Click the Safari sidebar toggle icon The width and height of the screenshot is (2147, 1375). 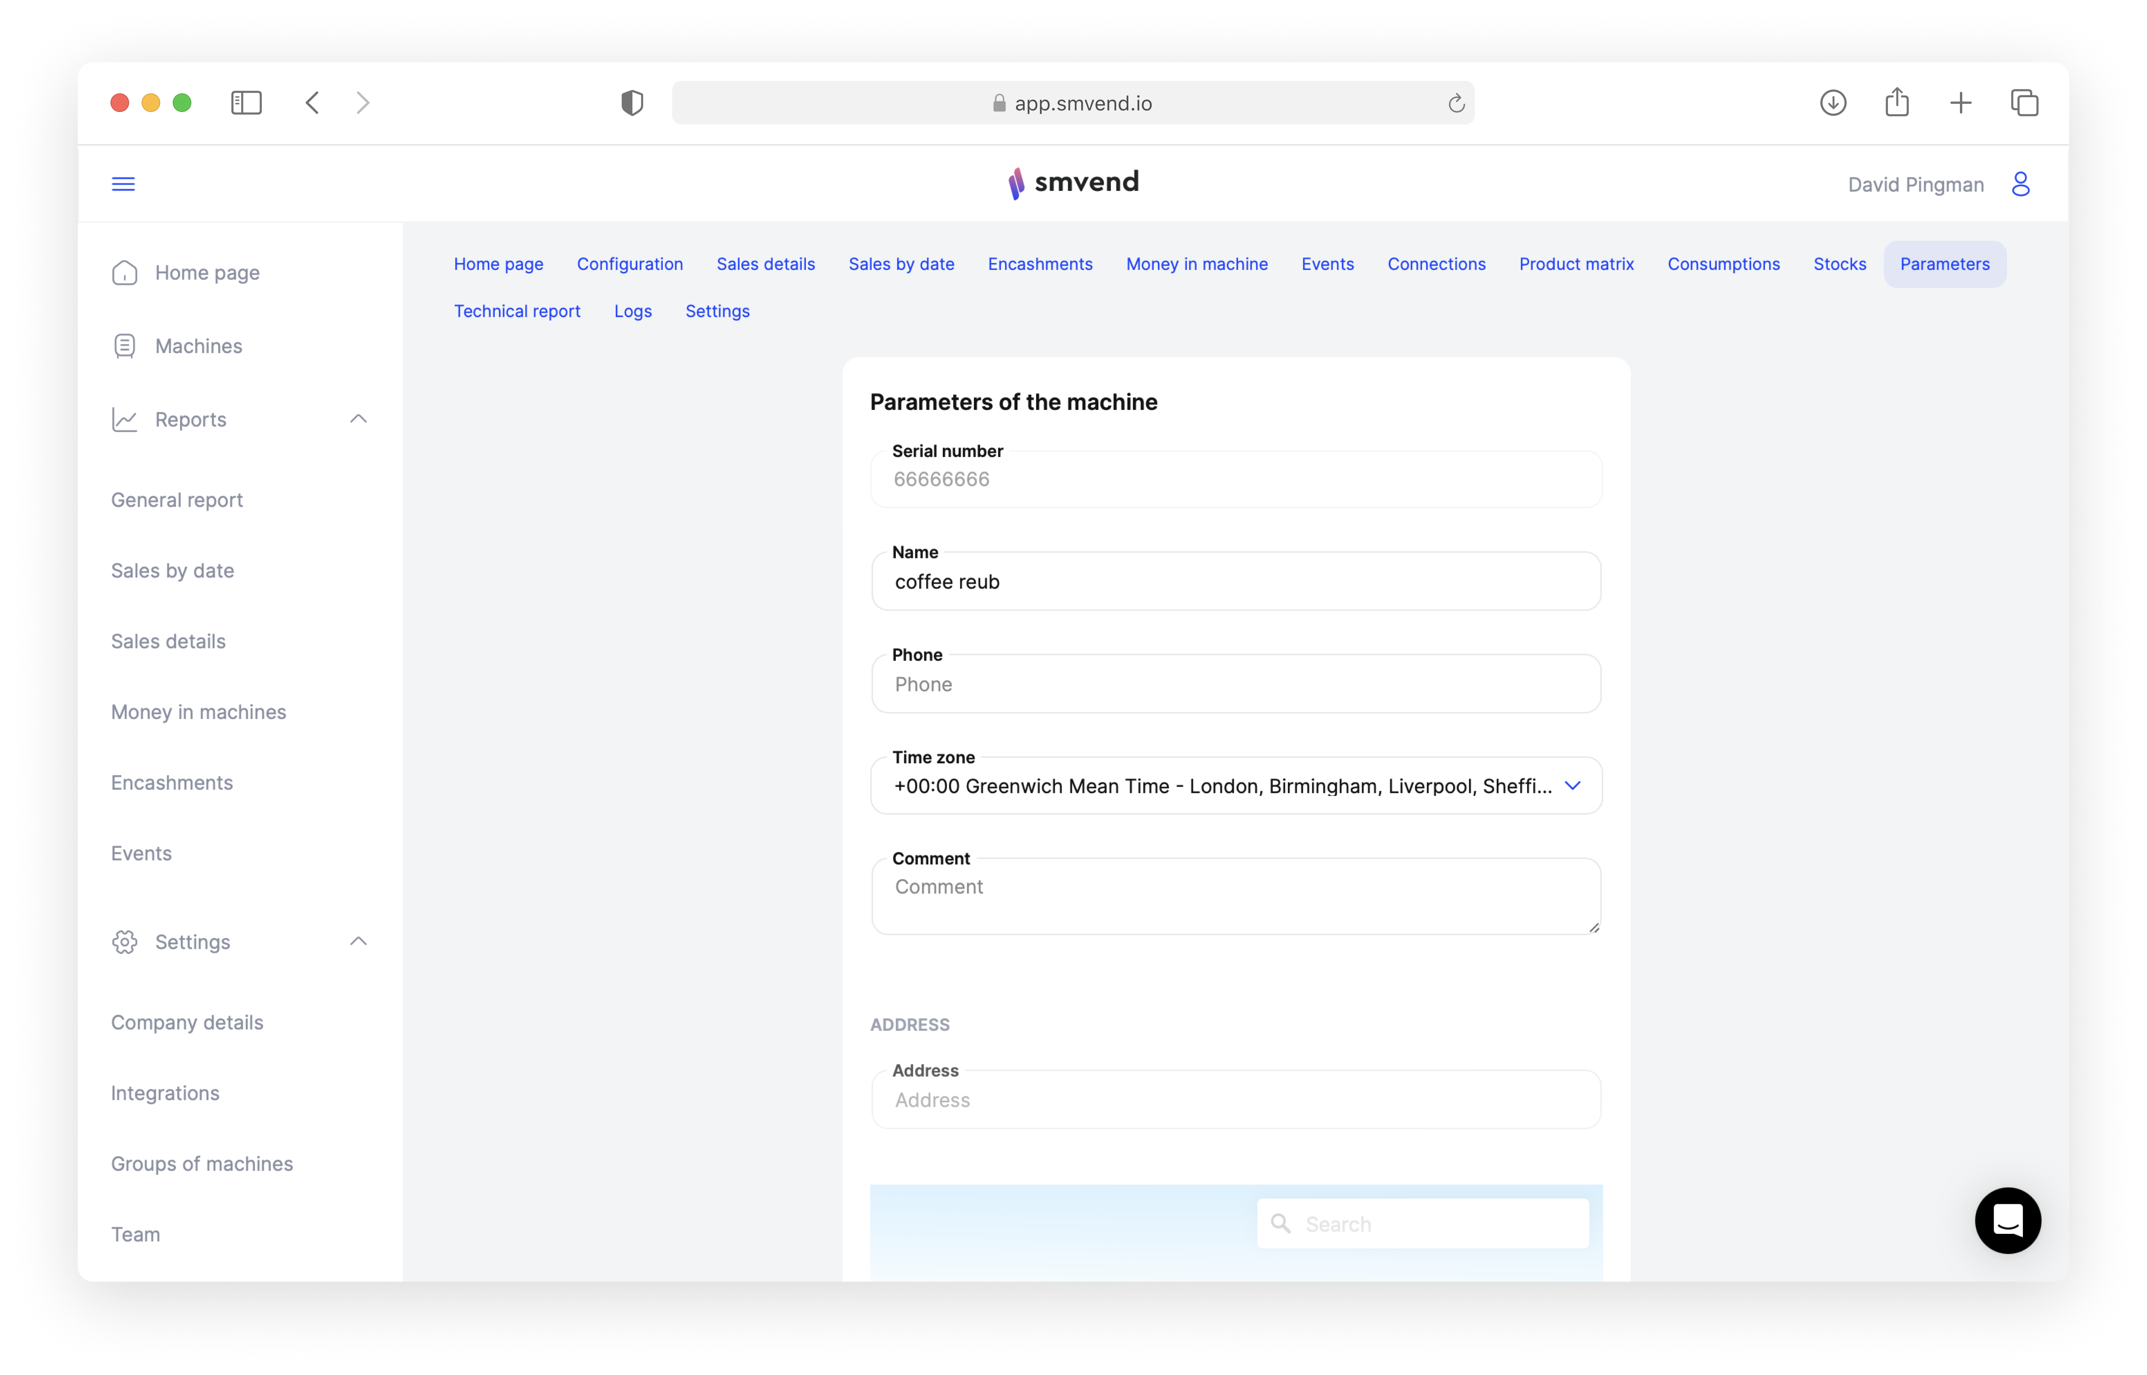[247, 103]
